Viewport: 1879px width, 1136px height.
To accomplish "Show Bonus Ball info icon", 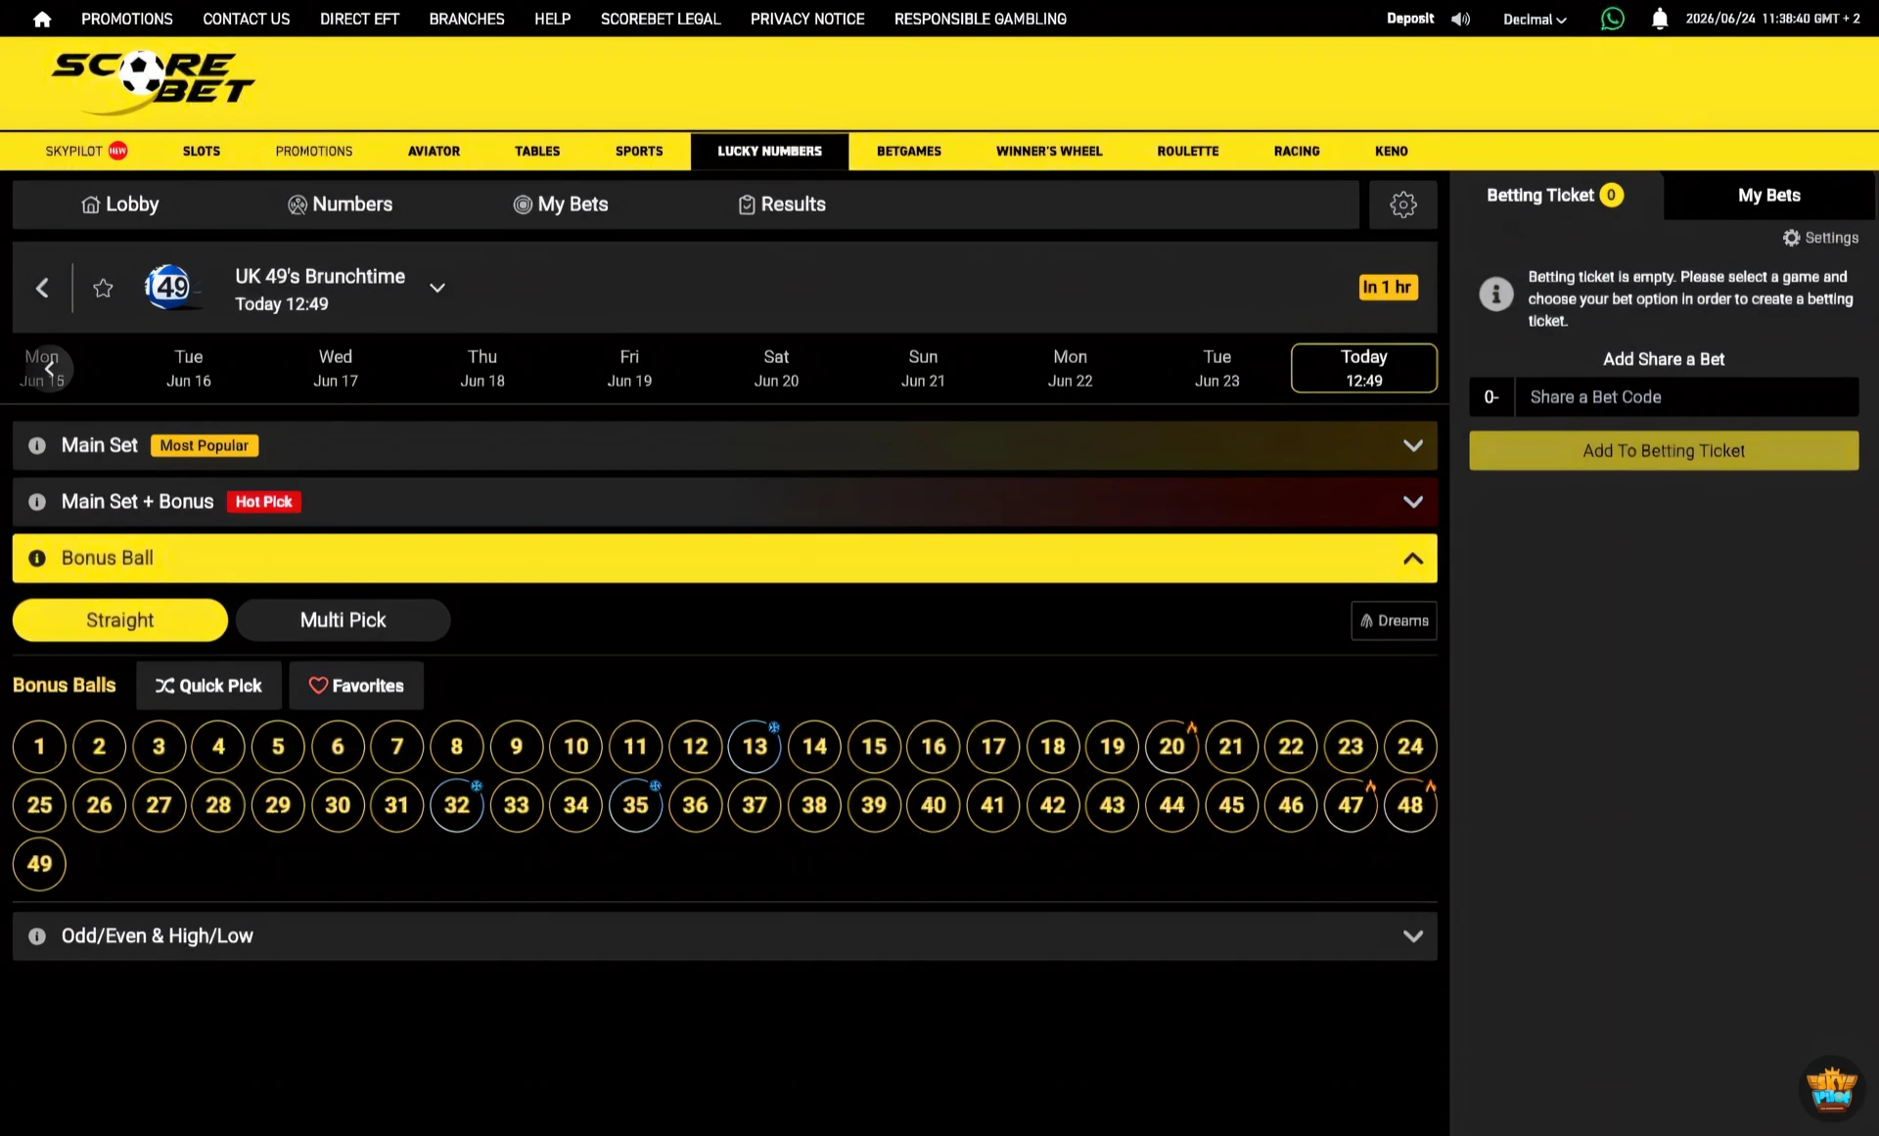I will (x=37, y=559).
